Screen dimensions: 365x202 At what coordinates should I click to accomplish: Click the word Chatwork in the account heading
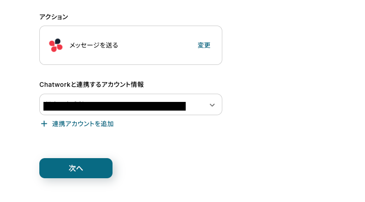(x=54, y=85)
